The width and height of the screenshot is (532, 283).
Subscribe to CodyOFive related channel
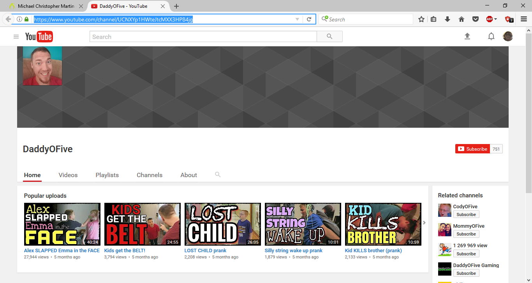click(466, 214)
